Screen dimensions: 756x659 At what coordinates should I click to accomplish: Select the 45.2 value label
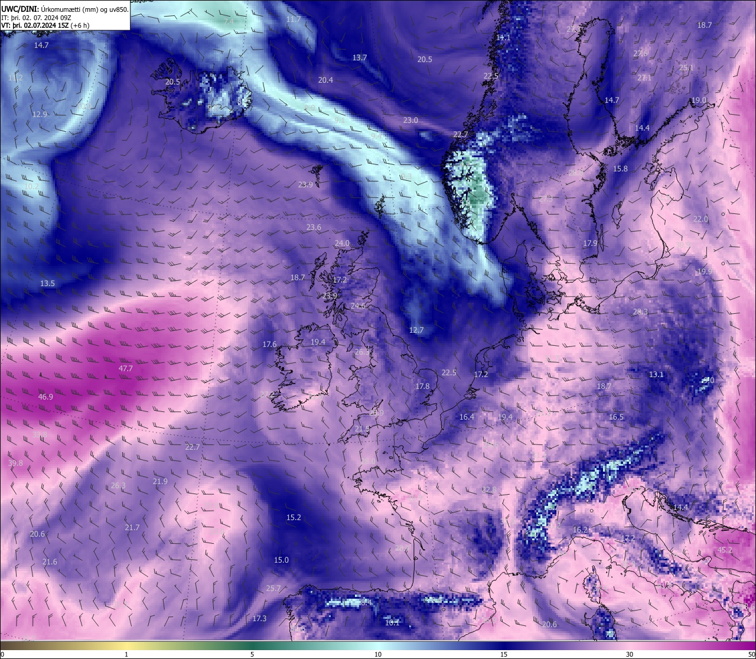[x=725, y=550]
